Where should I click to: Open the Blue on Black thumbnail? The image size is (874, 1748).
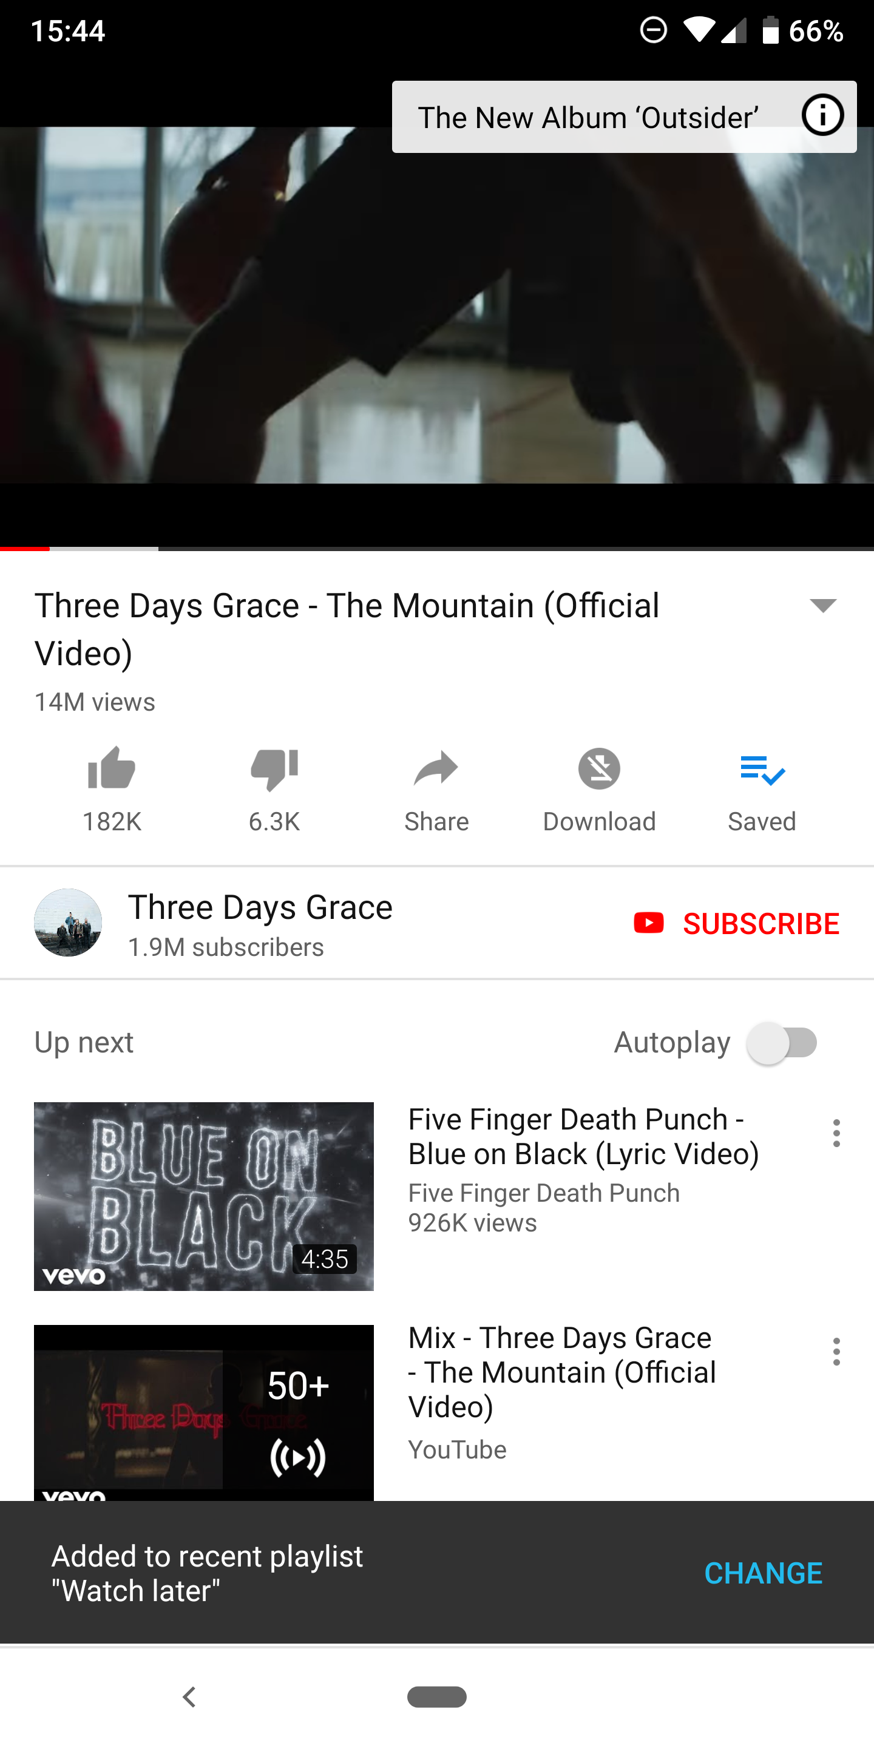203,1196
